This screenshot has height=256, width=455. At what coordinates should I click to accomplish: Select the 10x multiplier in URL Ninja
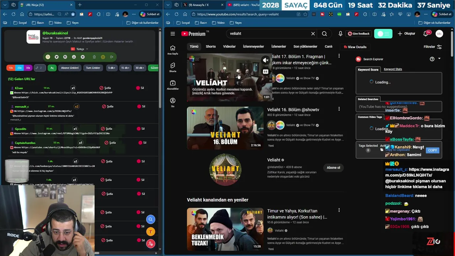[11, 68]
